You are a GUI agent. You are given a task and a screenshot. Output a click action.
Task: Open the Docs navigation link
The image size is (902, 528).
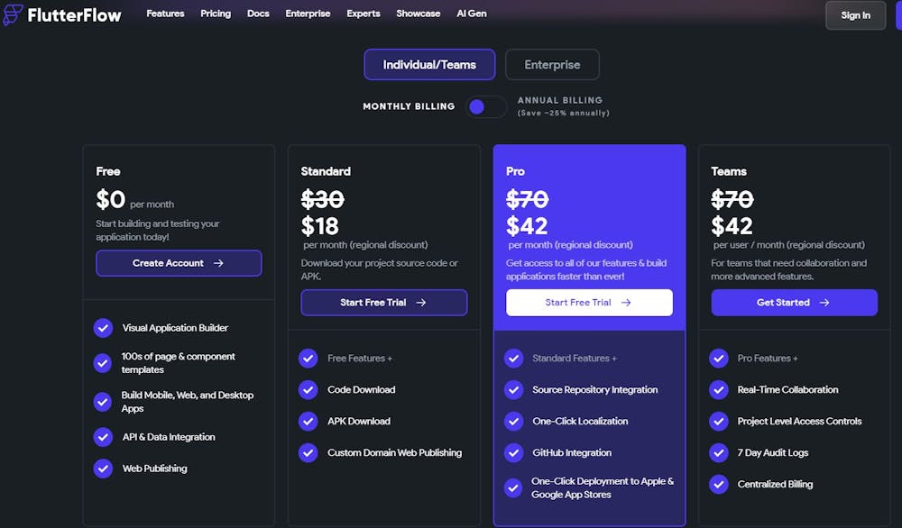pyautogui.click(x=258, y=14)
